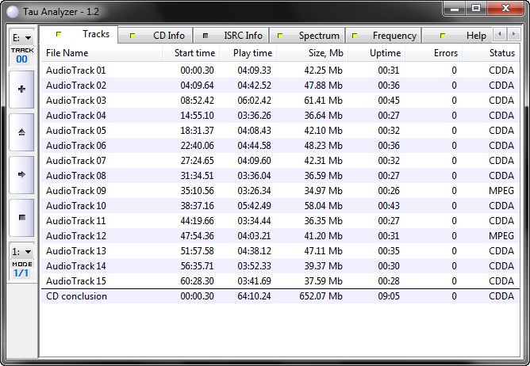Select AudioTrack 05 row
The height and width of the screenshot is (366, 530).
tap(280, 131)
